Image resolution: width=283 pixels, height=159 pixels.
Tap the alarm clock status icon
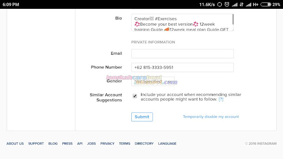(x=227, y=4)
